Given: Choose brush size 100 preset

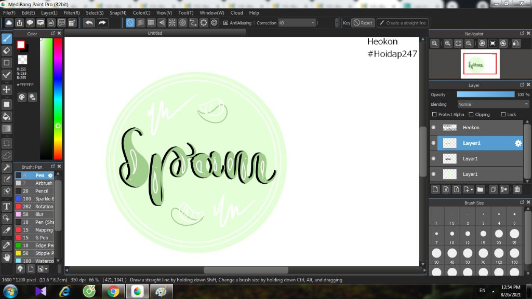Looking at the screenshot, I should [499, 253].
